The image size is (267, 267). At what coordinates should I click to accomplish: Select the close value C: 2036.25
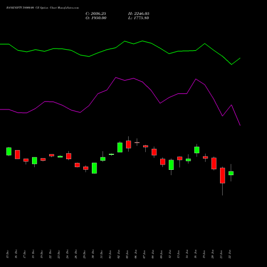[x=96, y=14]
